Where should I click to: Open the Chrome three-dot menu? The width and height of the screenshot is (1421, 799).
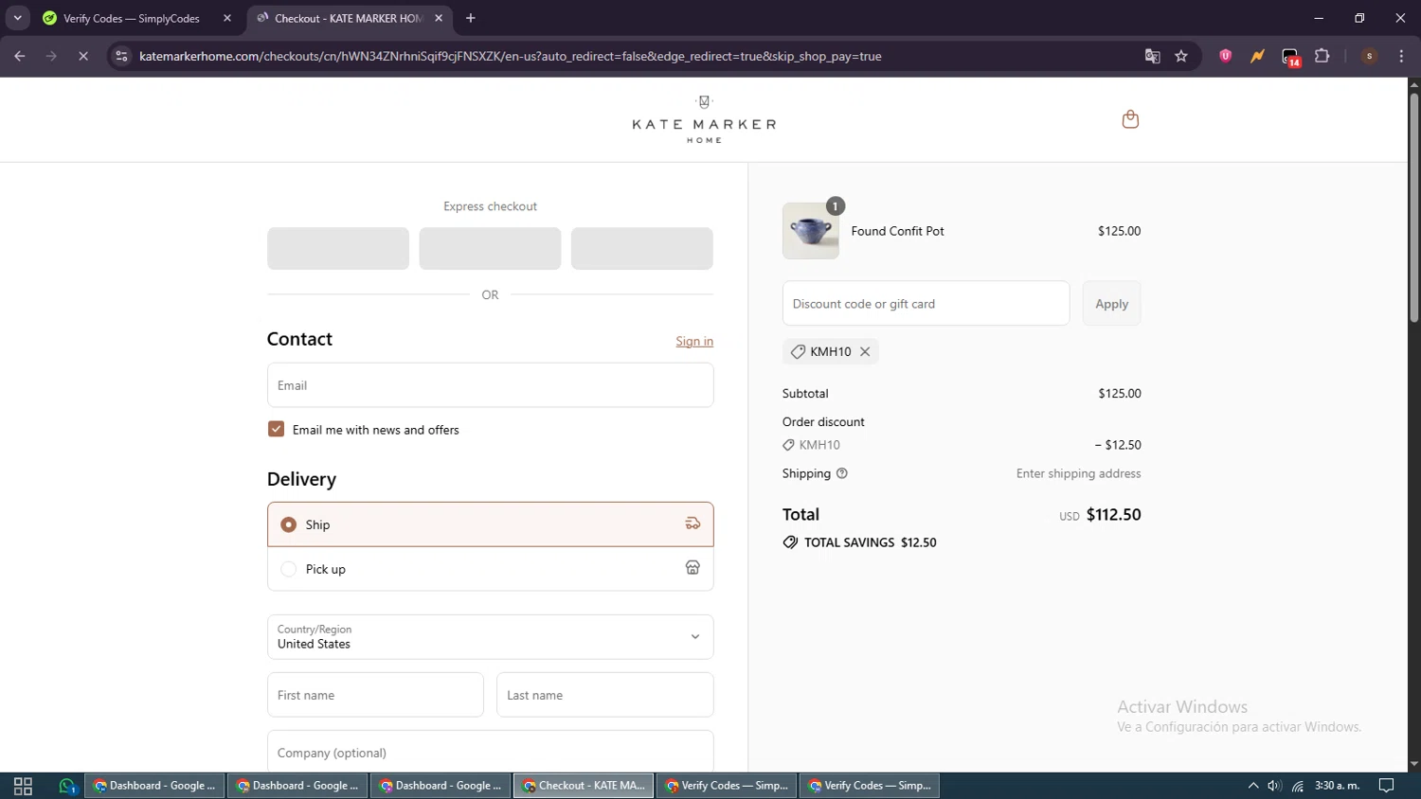click(x=1401, y=56)
